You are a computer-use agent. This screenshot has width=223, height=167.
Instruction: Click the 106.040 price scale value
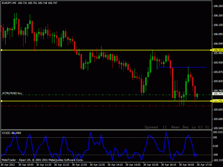click(x=218, y=43)
